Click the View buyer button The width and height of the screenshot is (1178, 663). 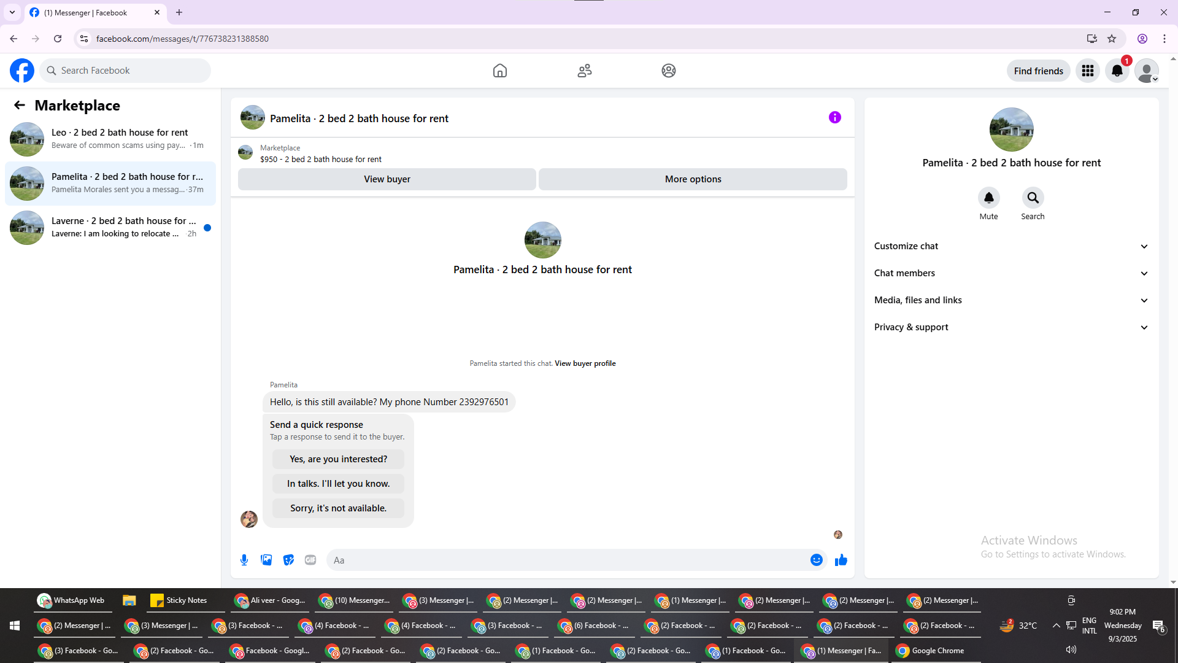click(x=387, y=179)
